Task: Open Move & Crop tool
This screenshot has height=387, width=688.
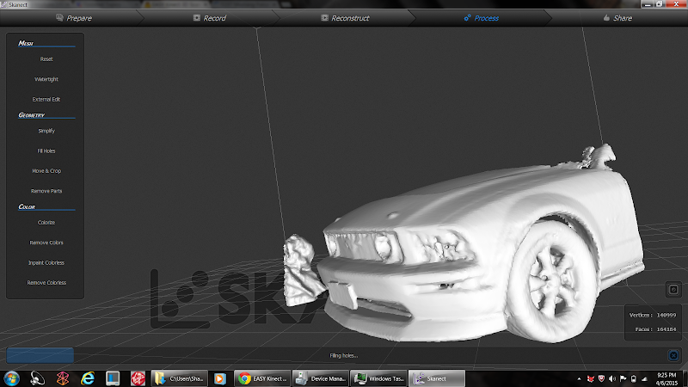Action: (x=46, y=171)
